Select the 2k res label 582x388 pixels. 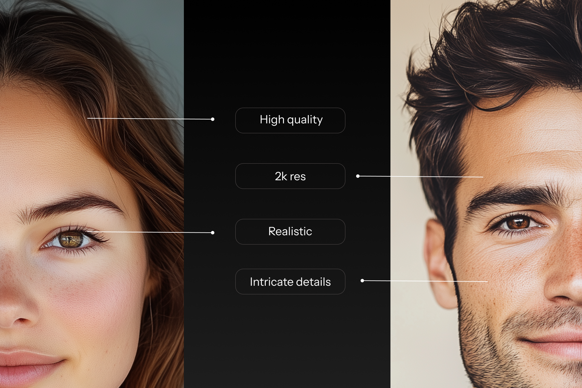click(x=290, y=176)
